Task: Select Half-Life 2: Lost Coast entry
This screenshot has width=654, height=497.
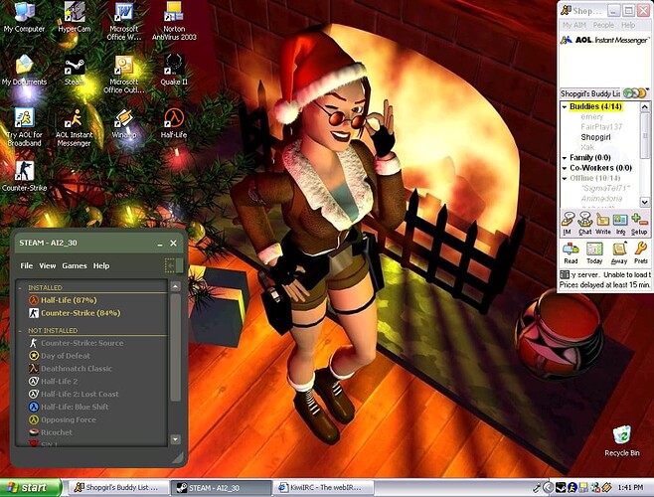Action: tap(91, 394)
